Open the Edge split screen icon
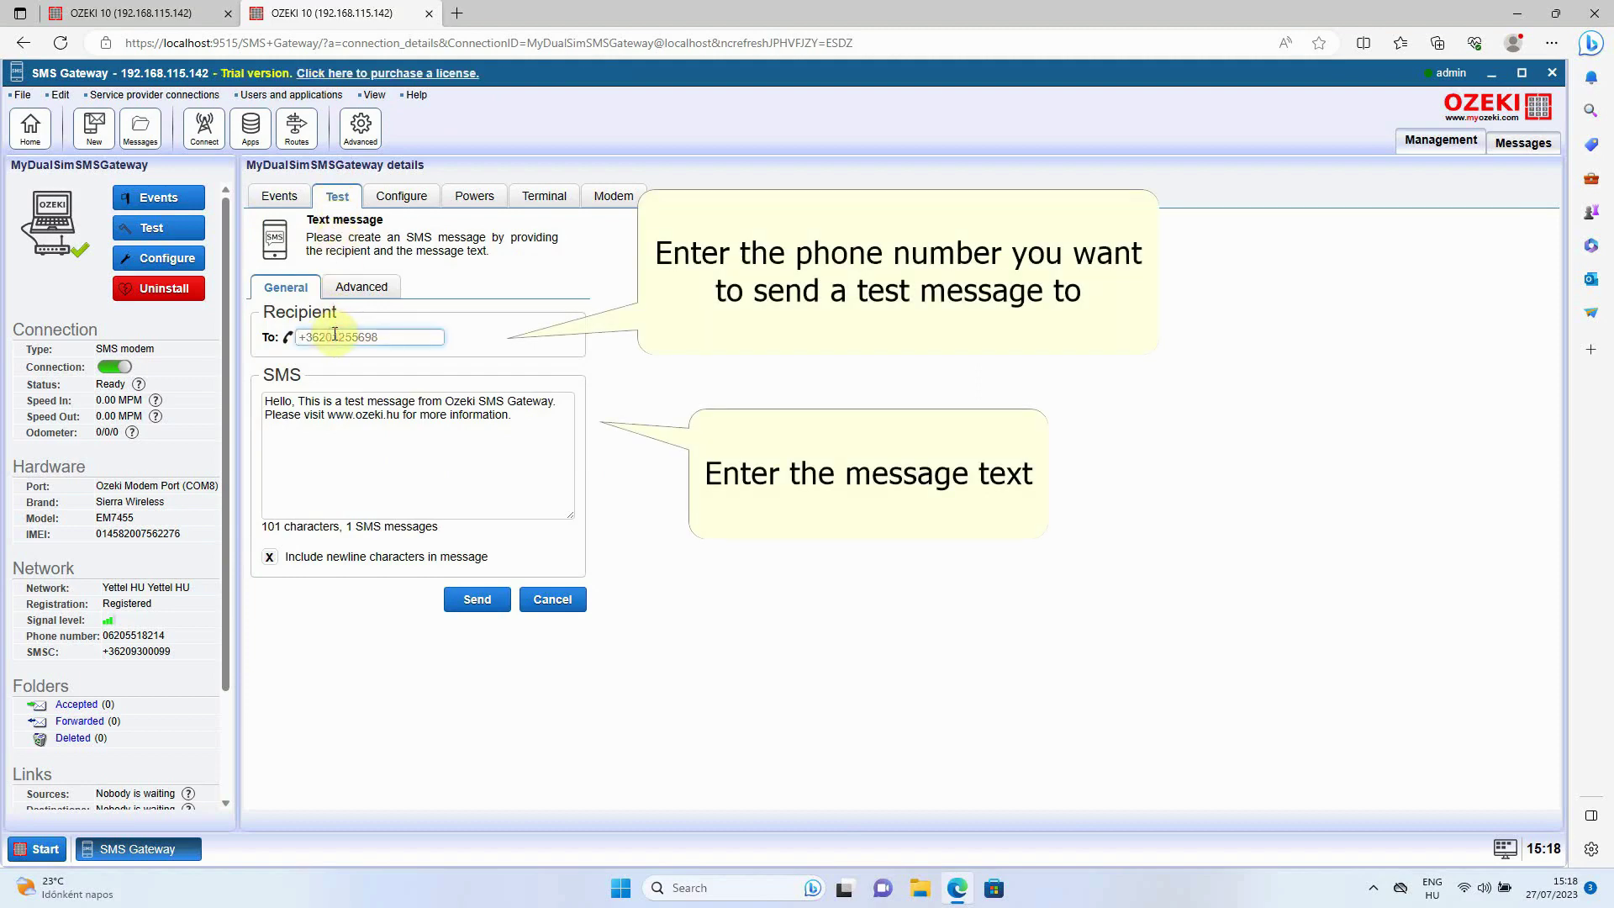This screenshot has height=908, width=1614. pos(1363,43)
